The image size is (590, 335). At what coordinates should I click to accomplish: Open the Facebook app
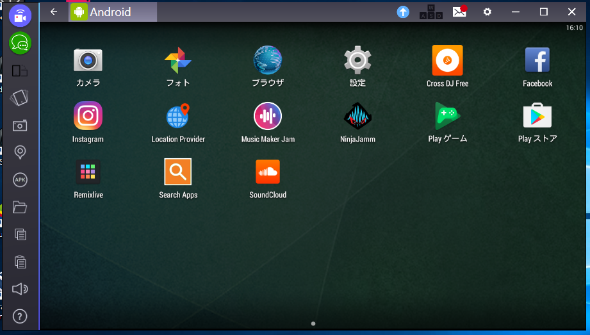537,60
